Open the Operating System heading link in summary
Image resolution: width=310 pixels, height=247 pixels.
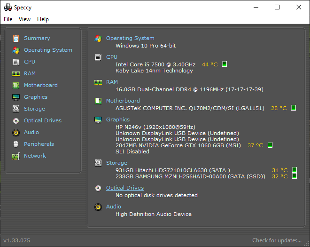tap(130, 38)
